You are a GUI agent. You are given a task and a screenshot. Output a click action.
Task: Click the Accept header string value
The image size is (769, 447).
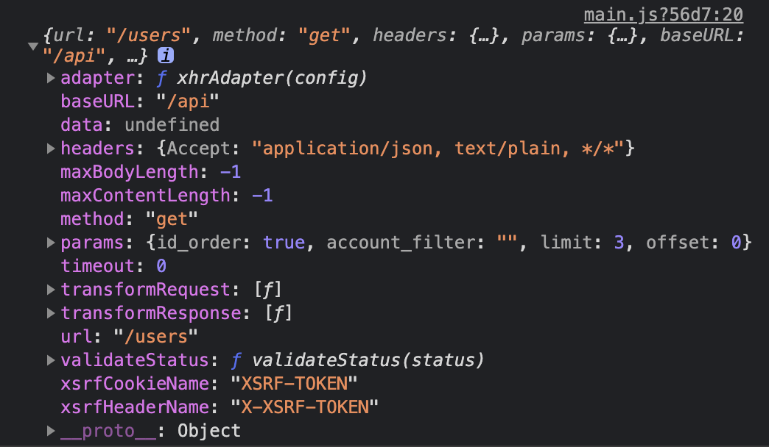pos(438,149)
